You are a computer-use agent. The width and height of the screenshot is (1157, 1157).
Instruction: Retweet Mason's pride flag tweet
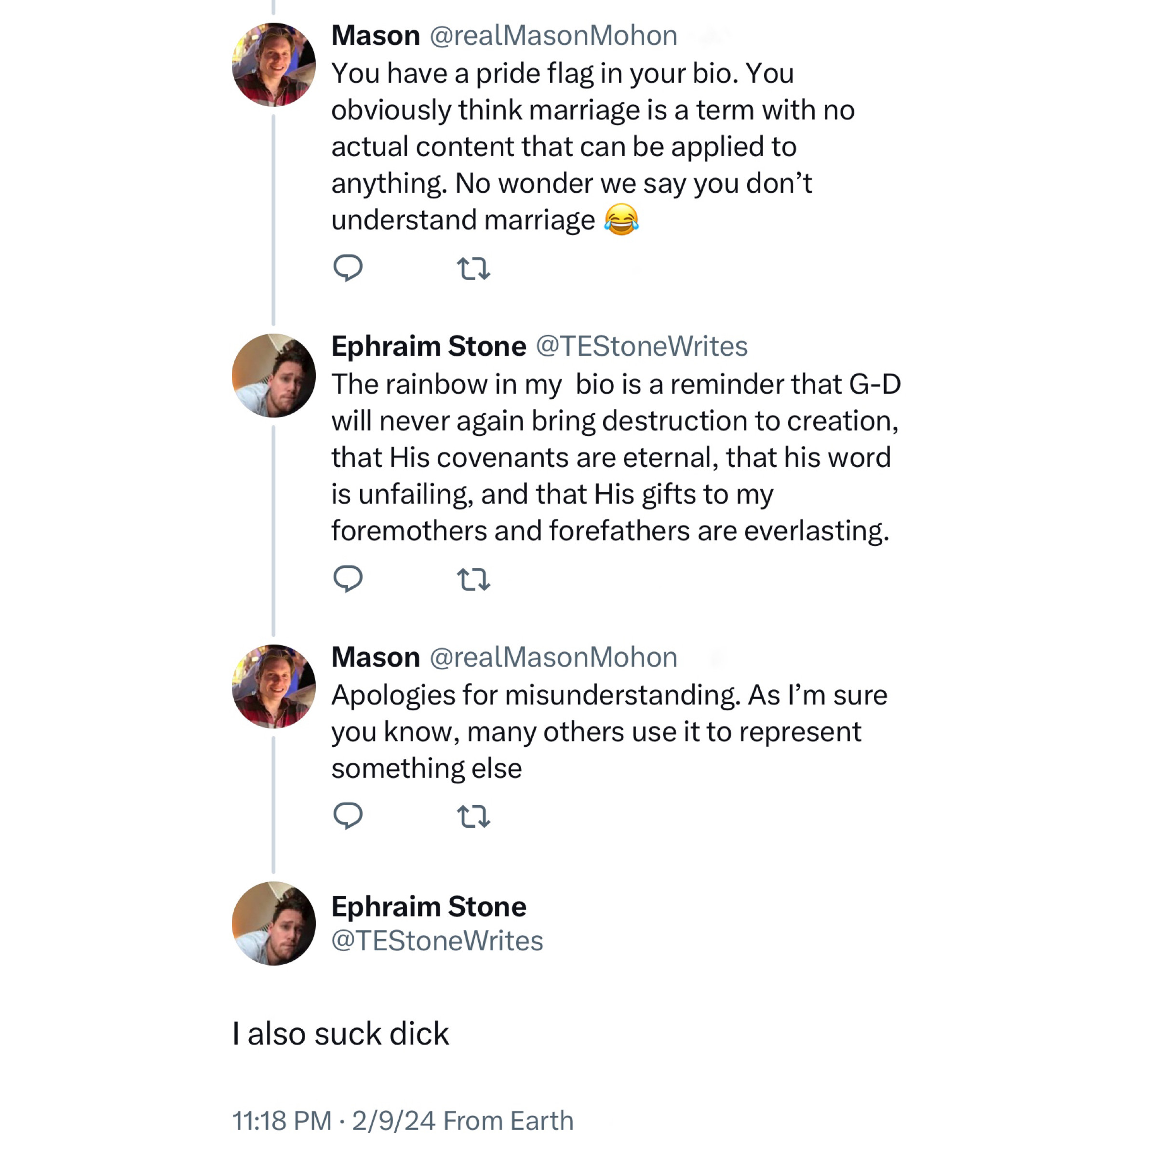pos(473,269)
